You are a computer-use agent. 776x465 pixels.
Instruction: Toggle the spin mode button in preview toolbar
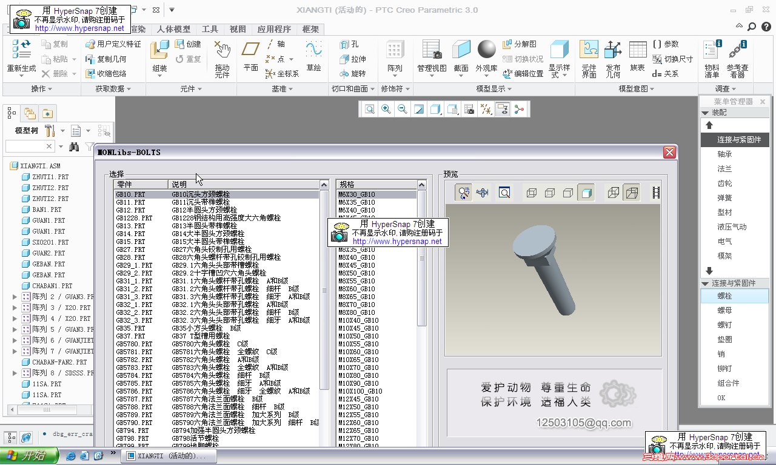(x=464, y=193)
